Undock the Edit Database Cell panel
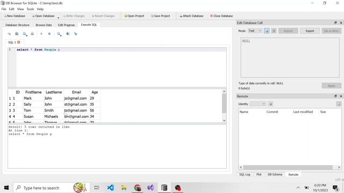The width and height of the screenshot is (344, 193). [x=335, y=23]
